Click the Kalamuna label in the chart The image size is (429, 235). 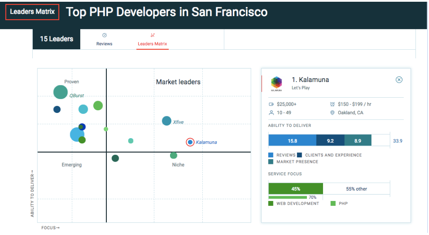(x=206, y=142)
